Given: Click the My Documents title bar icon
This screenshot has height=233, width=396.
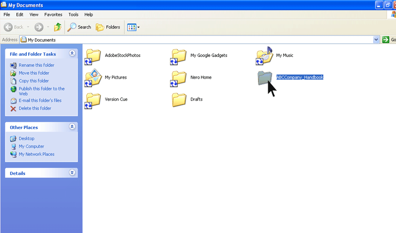Looking at the screenshot, I should 4,5.
